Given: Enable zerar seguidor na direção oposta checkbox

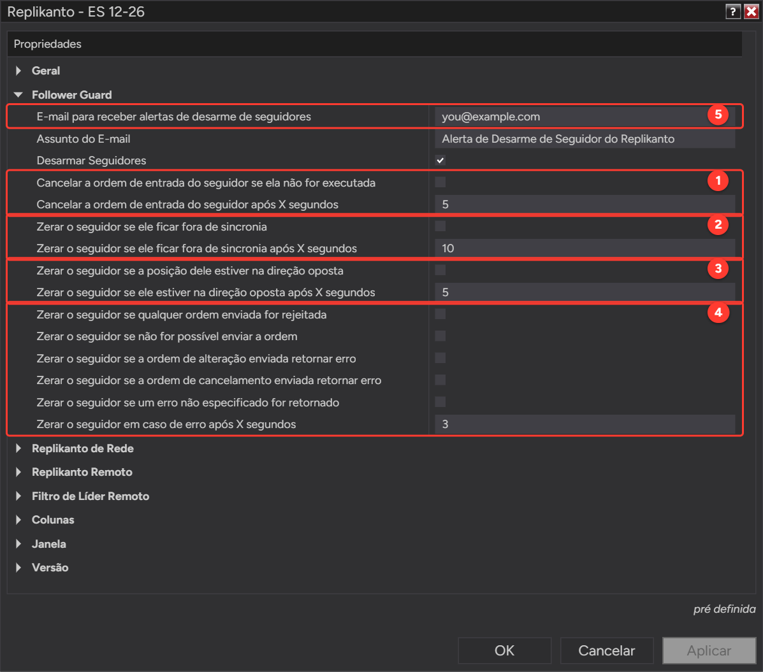Looking at the screenshot, I should 440,270.
